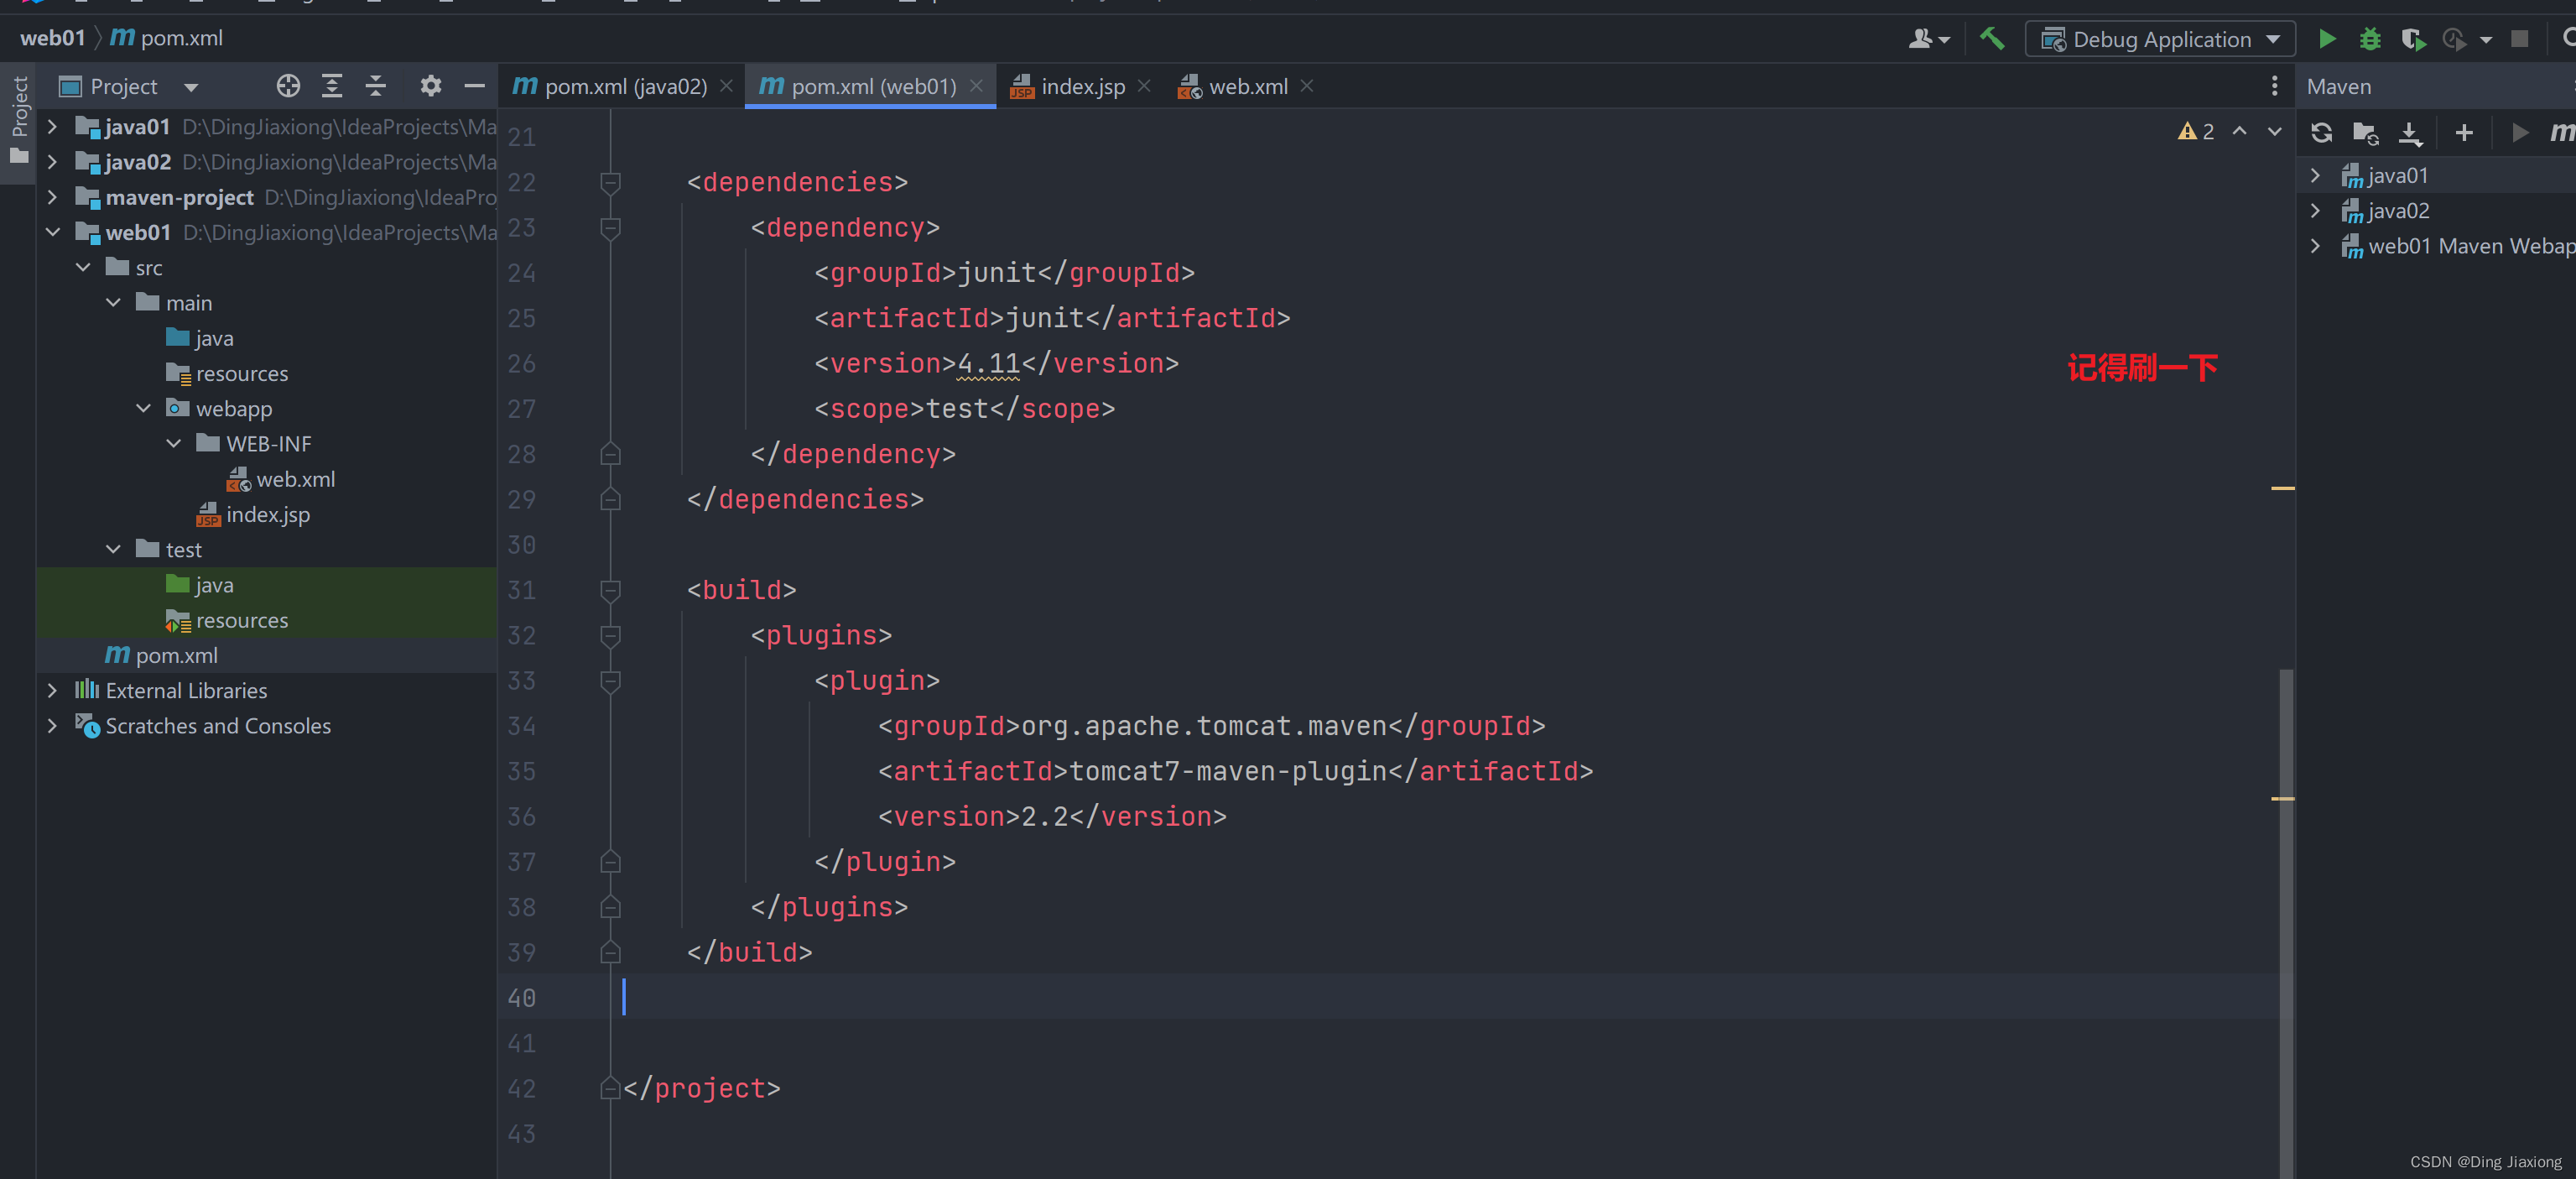Select pom.xml in project tree
2576x1179 pixels.
[161, 655]
